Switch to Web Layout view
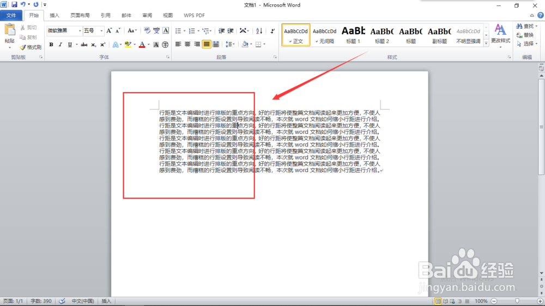 tap(452, 301)
